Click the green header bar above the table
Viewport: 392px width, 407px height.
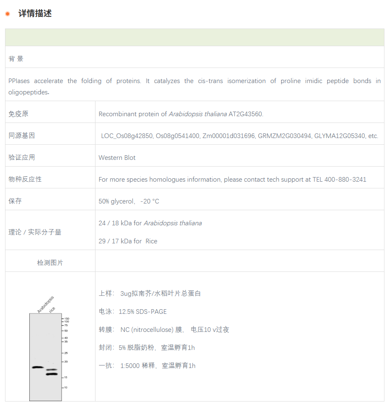click(x=194, y=37)
